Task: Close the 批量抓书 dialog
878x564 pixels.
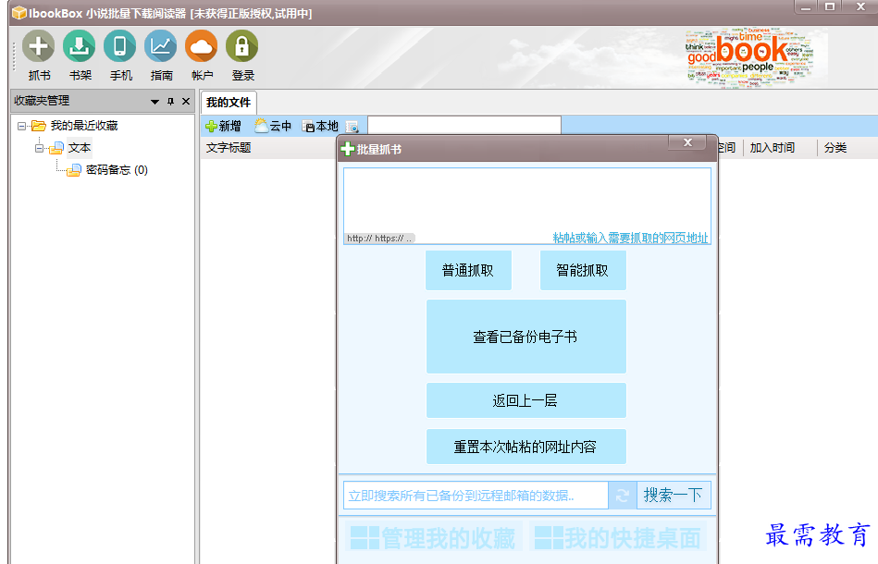Action: [687, 142]
